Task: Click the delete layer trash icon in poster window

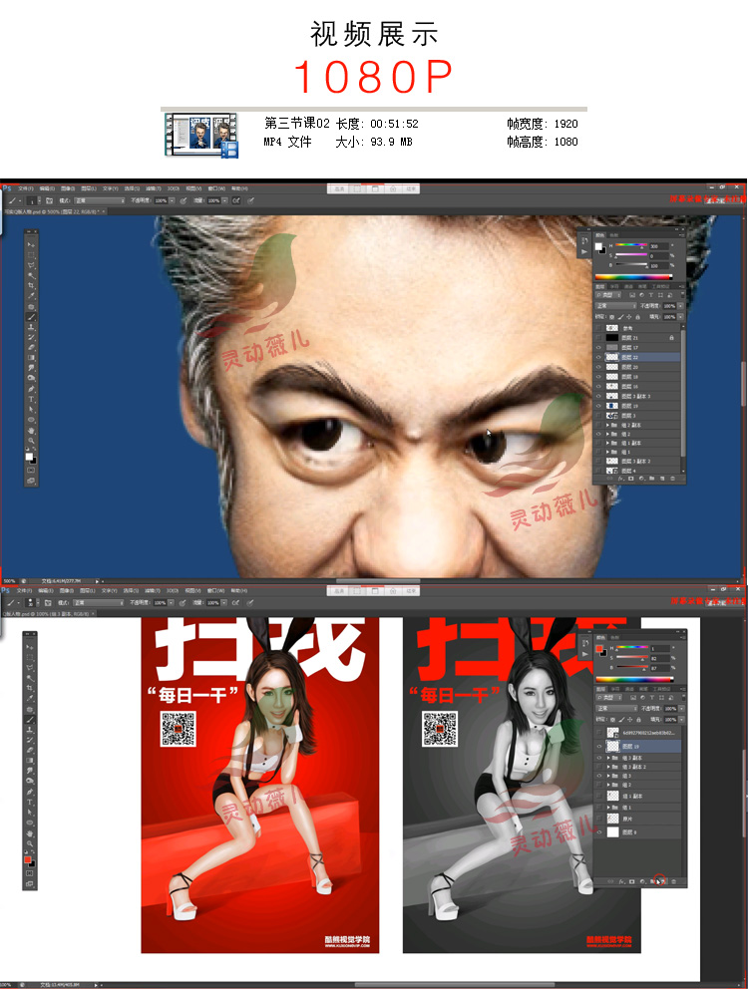Action: coord(673,881)
